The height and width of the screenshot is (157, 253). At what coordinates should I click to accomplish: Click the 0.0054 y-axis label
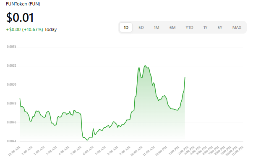[x=11, y=47]
